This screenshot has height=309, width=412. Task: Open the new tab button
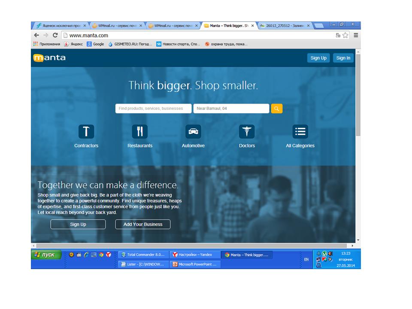point(319,25)
